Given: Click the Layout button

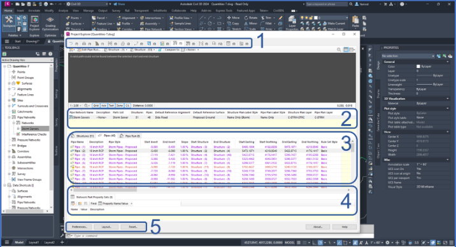Looking at the screenshot, I should [x=106, y=227].
